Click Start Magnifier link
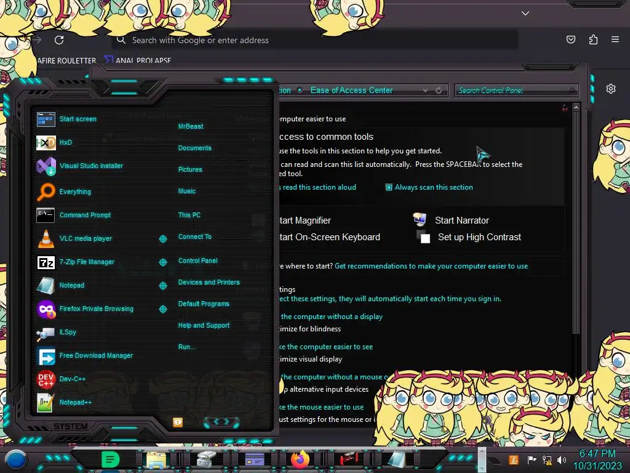630x473 pixels. [305, 220]
